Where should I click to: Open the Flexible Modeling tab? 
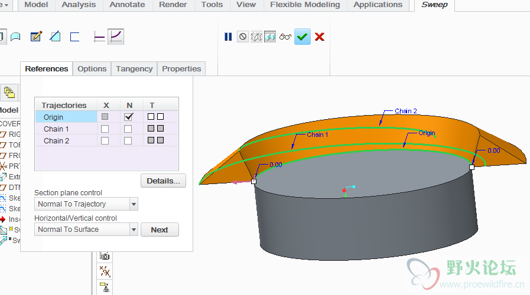(x=305, y=5)
